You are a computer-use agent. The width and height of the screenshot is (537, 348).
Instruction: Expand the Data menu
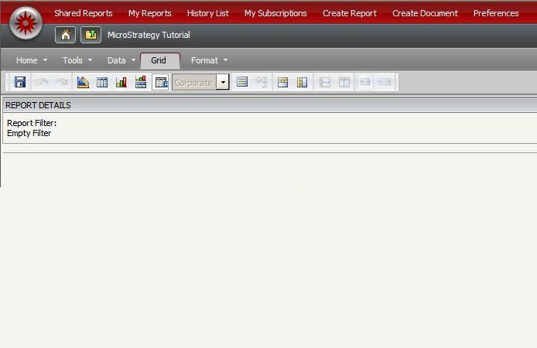click(x=121, y=60)
